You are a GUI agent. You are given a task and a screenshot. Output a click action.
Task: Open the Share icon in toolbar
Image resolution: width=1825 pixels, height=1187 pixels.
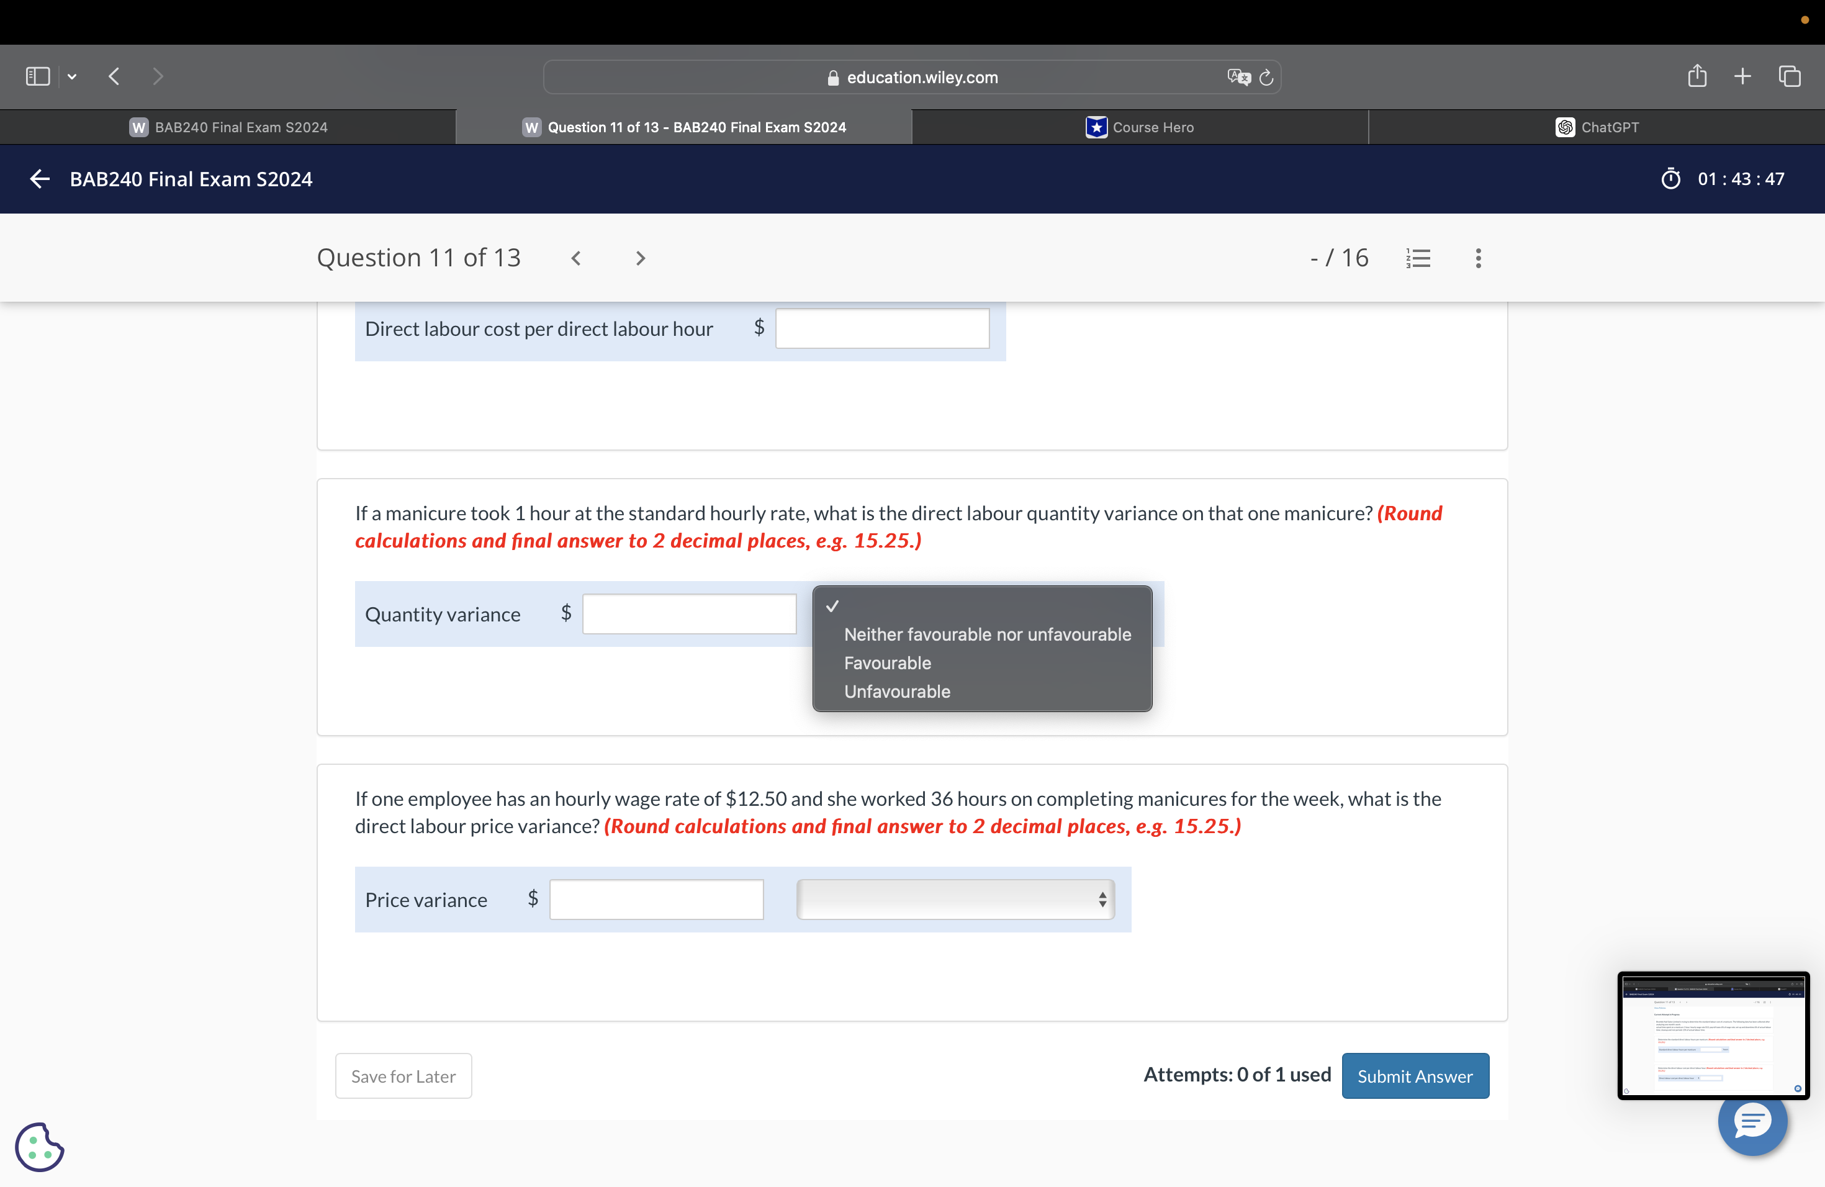pos(1697,77)
